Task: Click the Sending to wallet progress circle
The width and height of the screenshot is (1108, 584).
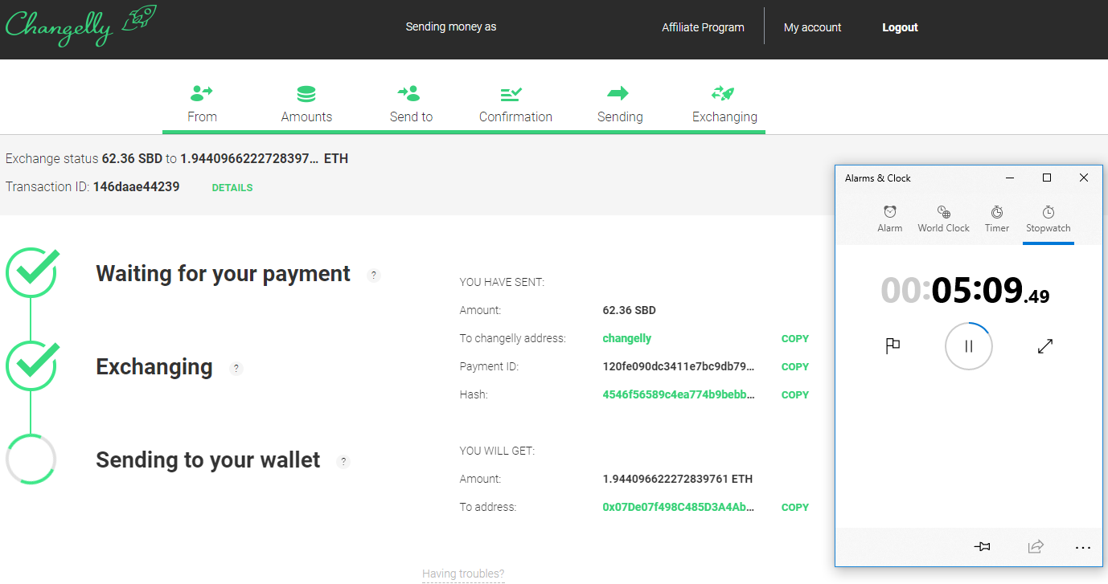Action: (x=31, y=459)
